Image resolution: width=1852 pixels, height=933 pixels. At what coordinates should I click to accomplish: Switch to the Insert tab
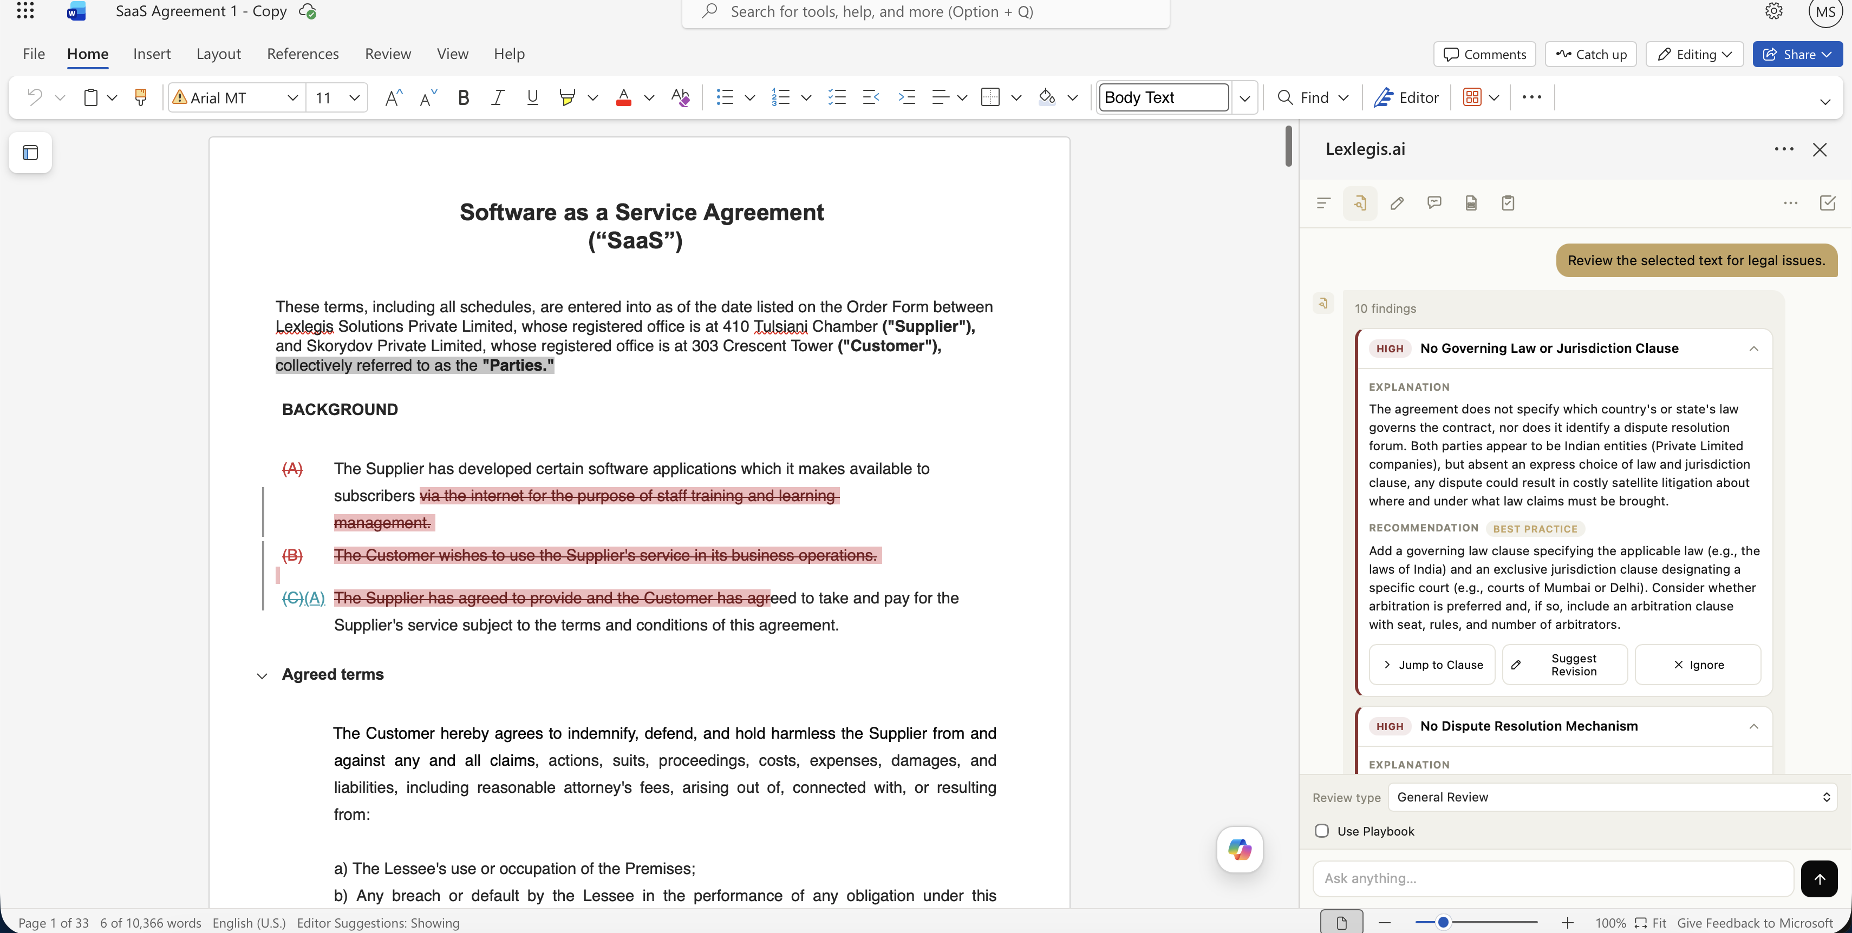(x=152, y=54)
